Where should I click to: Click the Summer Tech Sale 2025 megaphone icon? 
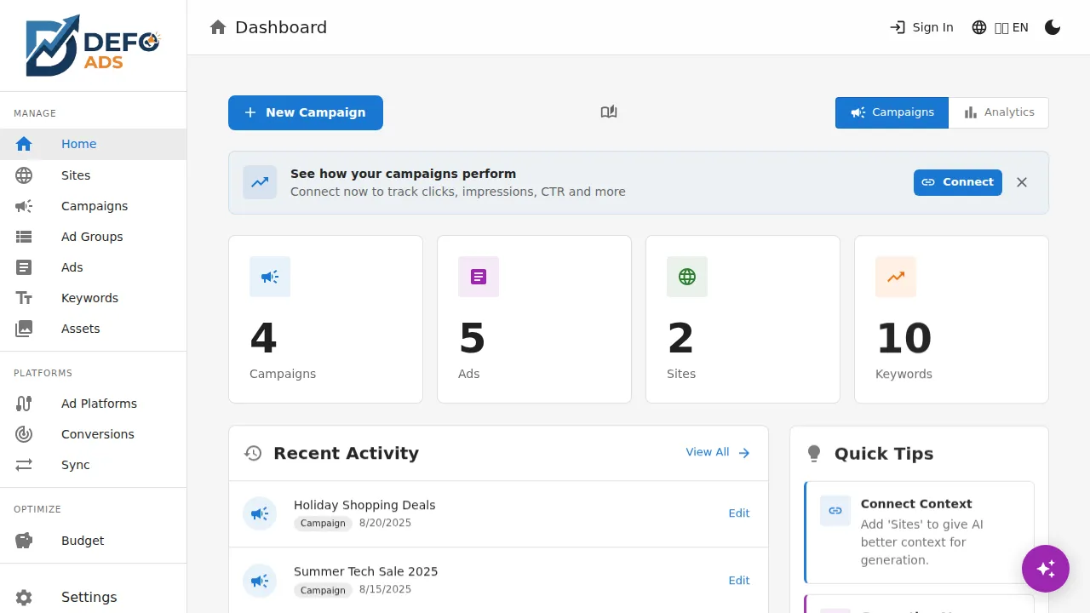(x=260, y=581)
